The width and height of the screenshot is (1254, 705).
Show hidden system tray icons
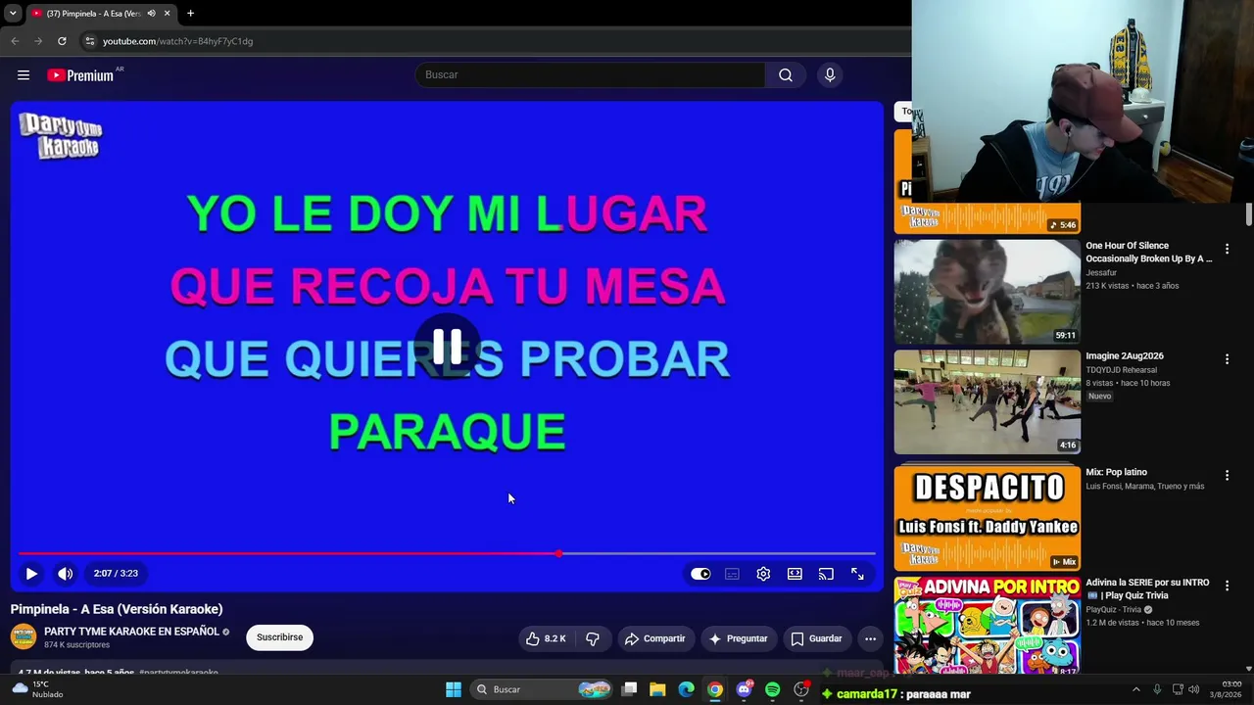(x=1136, y=689)
